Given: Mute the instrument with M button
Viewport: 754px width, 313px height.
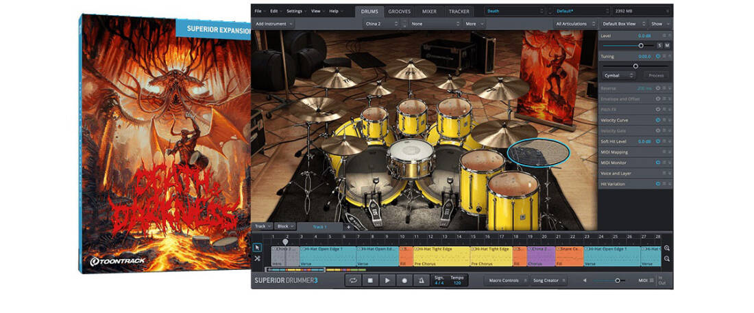Looking at the screenshot, I should [x=667, y=45].
